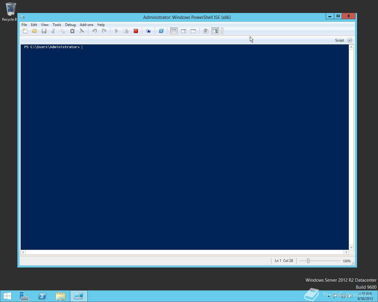
Task: Click the console vertical scrollbar down arrow
Action: [351, 247]
